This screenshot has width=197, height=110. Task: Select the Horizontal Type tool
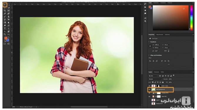(x=5, y=29)
